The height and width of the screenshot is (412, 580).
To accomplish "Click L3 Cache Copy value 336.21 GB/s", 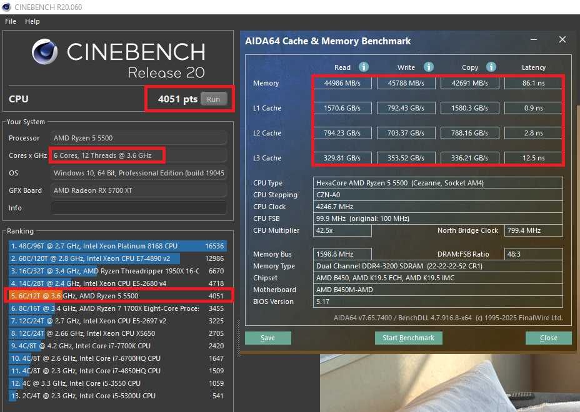I will click(470, 158).
